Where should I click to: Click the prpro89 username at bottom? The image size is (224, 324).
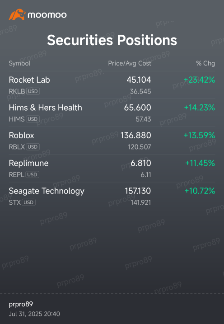click(x=21, y=304)
